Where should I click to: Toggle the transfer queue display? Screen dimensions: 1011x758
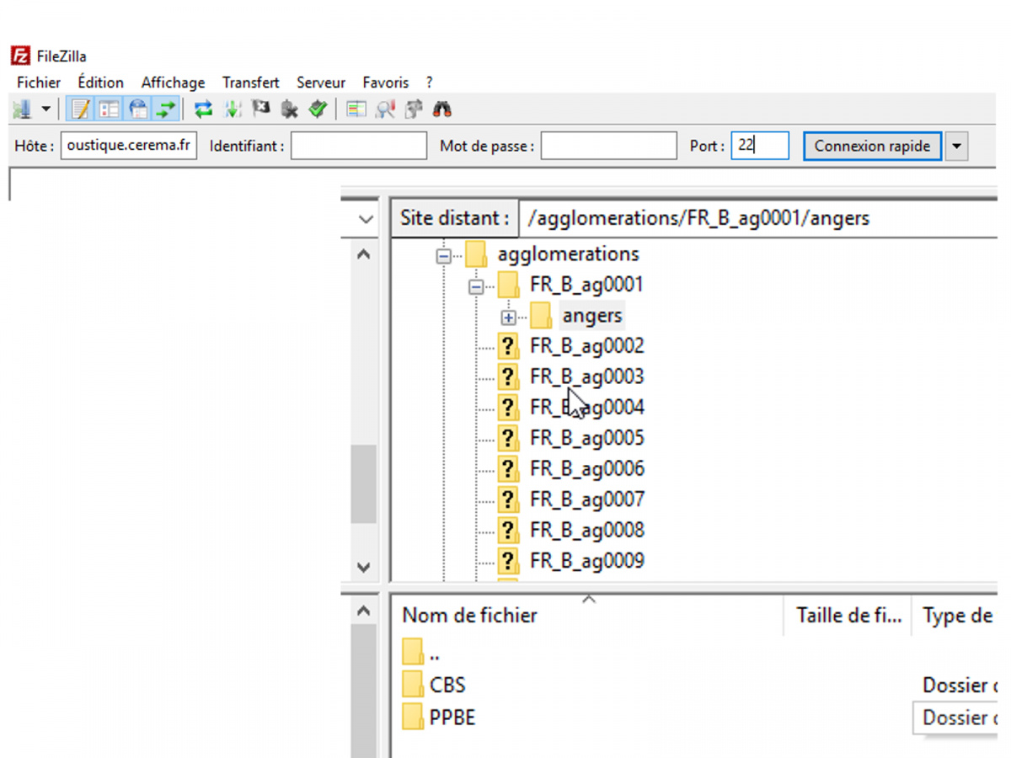[x=167, y=109]
